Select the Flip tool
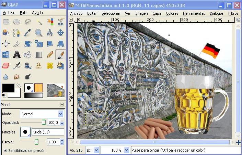The height and width of the screenshot is (155, 242). click(6, 55)
